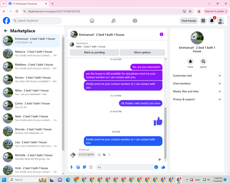Expand Chat members section
Screen dimensions: 230x184
(x=197, y=84)
